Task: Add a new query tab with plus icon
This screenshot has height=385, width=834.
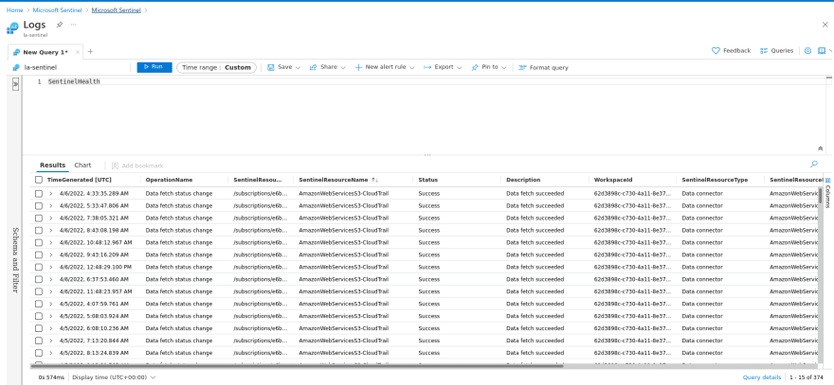Action: pos(90,51)
